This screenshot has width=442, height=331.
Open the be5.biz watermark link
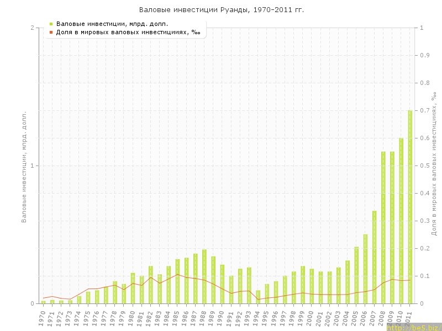coord(413,327)
